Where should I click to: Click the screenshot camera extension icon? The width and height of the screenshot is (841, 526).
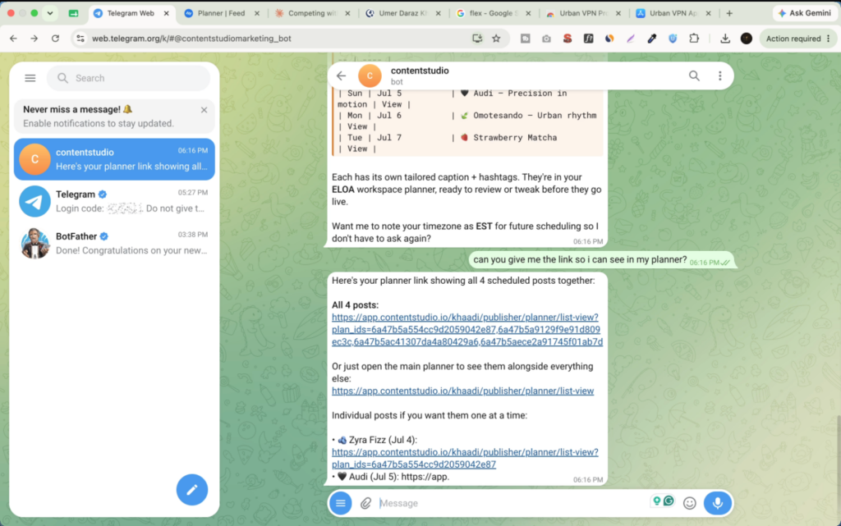pyautogui.click(x=546, y=39)
